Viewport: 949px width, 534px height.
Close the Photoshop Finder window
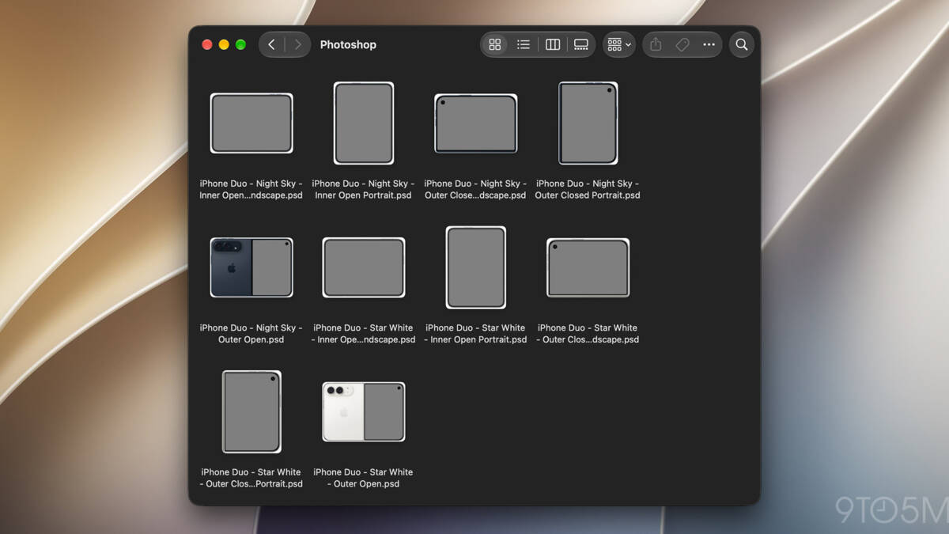[x=207, y=45]
